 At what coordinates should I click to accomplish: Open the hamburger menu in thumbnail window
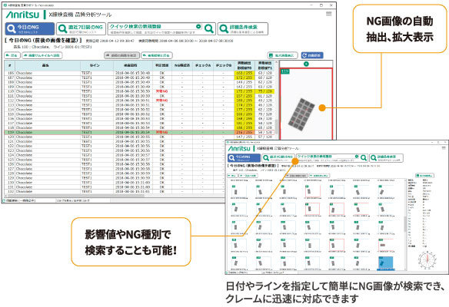(444, 148)
